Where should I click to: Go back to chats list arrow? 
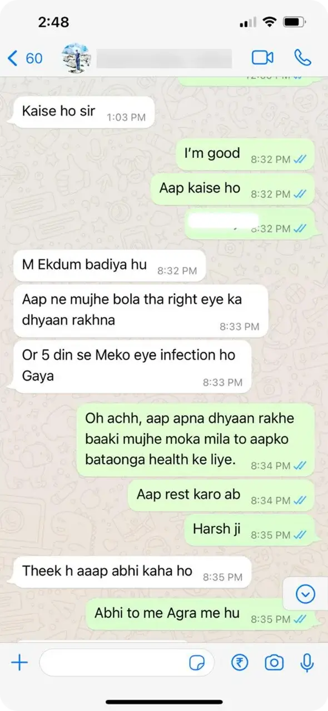tap(12, 58)
